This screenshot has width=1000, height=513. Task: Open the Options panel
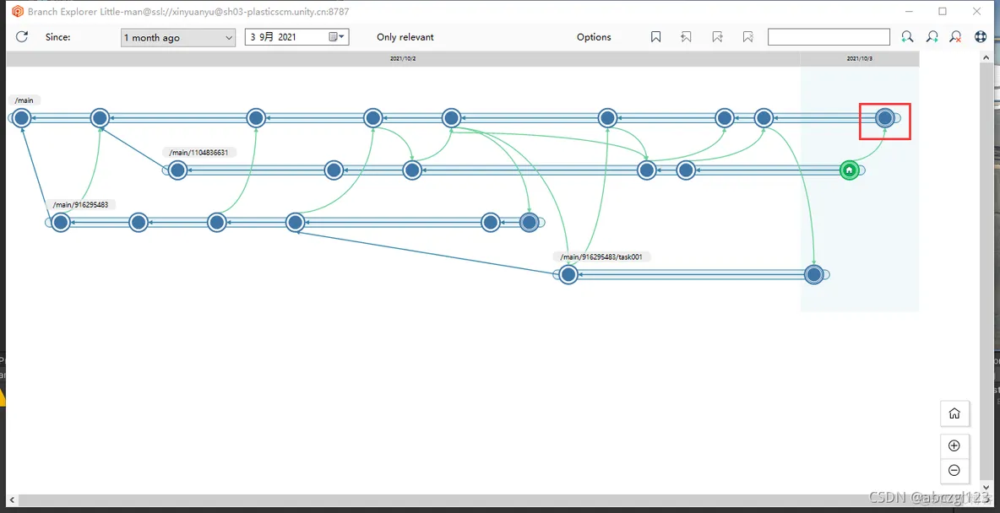tap(594, 37)
